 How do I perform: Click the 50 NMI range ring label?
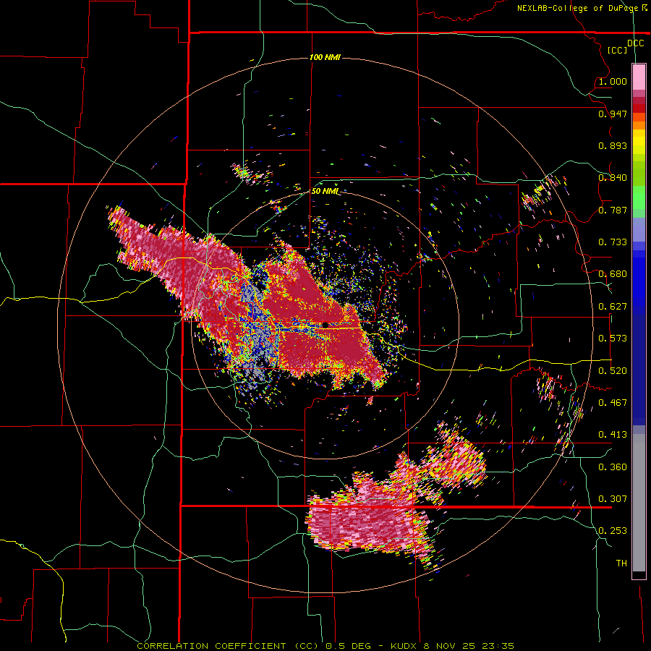325,191
